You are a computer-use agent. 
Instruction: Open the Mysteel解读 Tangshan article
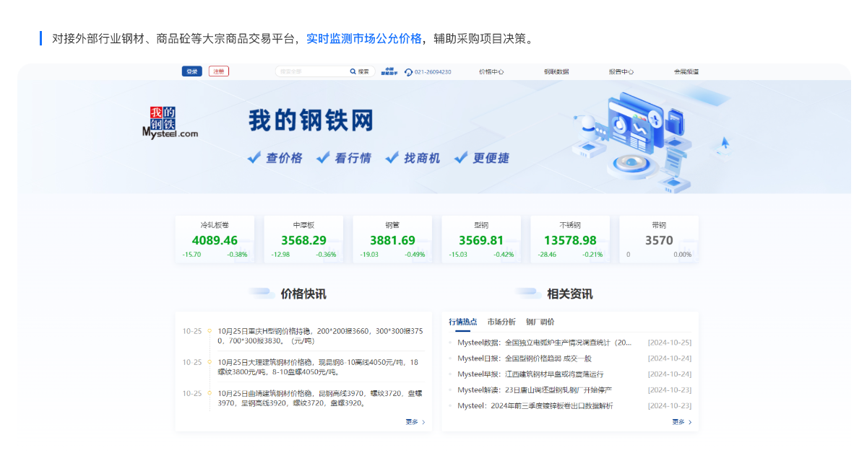point(535,390)
